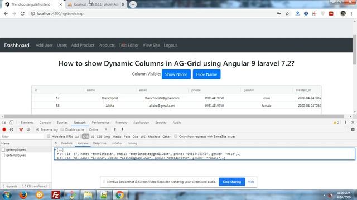Clear the network log
Viewport: 357px width, 200px height.
(x=12, y=129)
